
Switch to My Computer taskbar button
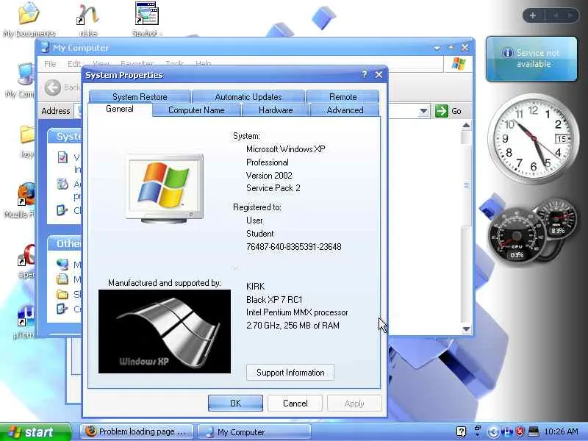254,431
